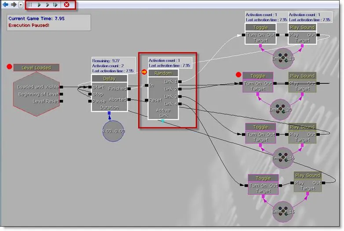Viewport: 344px width, 231px height.
Task: Click the Link 2 output connector
Action: tap(180, 89)
